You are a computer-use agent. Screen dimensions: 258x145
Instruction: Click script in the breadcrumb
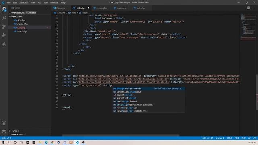[85, 13]
